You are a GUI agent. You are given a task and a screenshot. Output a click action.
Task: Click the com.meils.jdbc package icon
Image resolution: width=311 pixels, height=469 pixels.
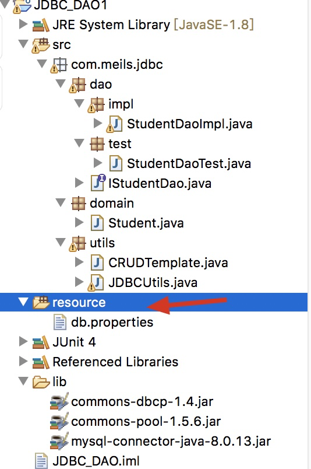coord(59,65)
